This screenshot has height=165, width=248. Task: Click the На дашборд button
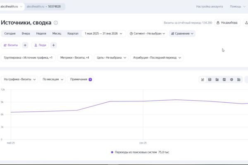click(227, 23)
